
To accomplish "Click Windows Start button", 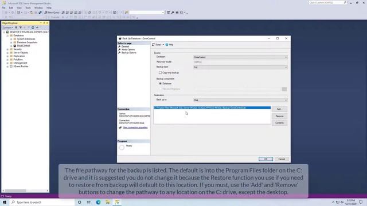I will point(5,202).
